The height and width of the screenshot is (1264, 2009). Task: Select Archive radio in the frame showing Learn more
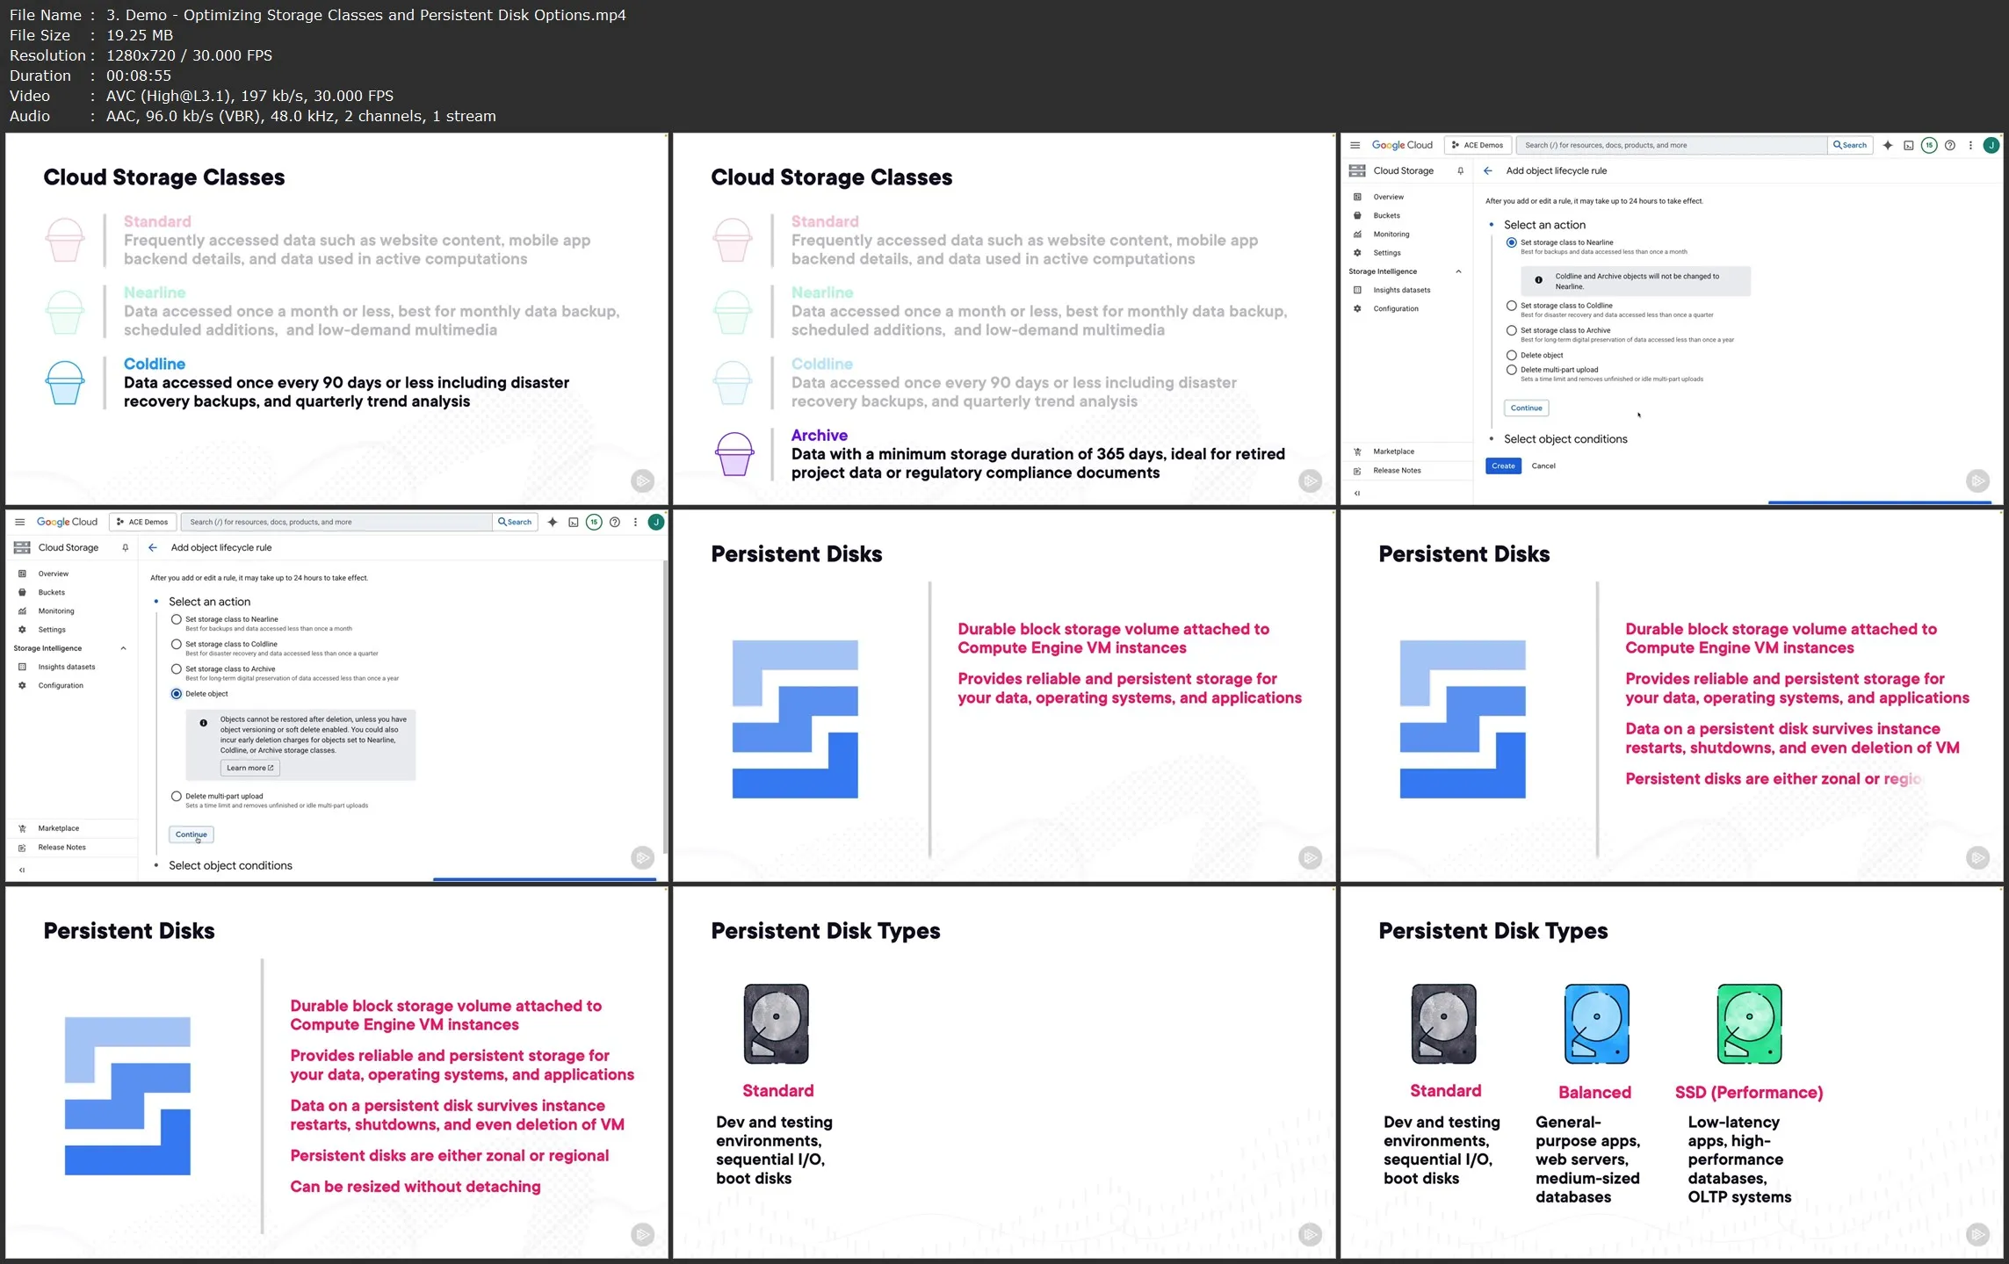(177, 669)
